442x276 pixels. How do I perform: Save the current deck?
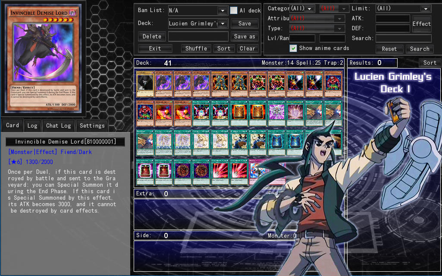[x=245, y=23]
